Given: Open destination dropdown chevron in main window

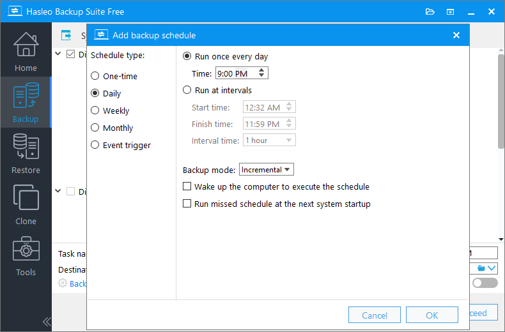Looking at the screenshot, I should tap(492, 268).
